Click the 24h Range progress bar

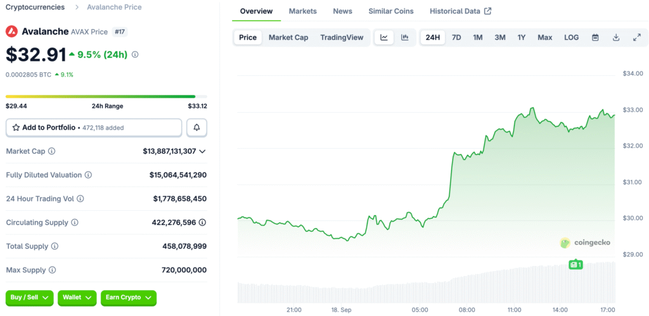tap(106, 97)
